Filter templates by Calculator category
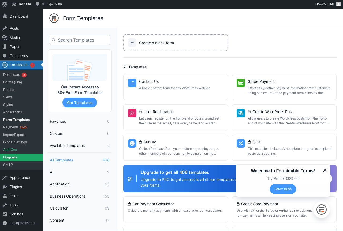The height and width of the screenshot is (231, 343). (x=80, y=208)
